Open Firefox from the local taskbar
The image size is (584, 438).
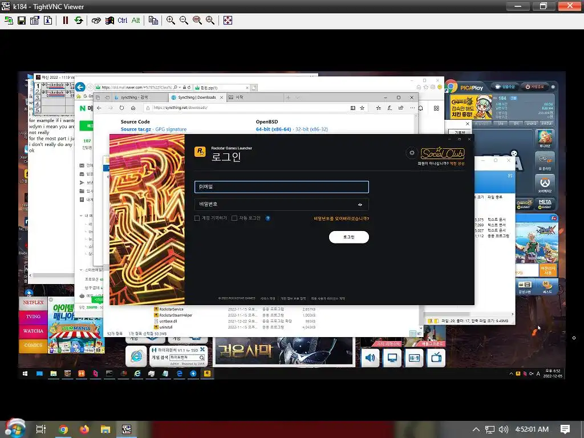pos(84,429)
